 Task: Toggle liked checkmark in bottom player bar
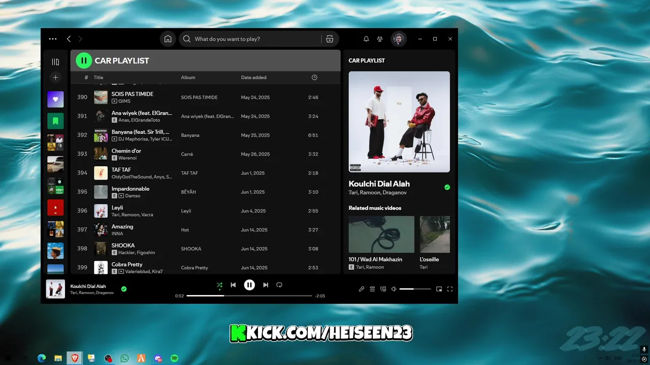(124, 289)
